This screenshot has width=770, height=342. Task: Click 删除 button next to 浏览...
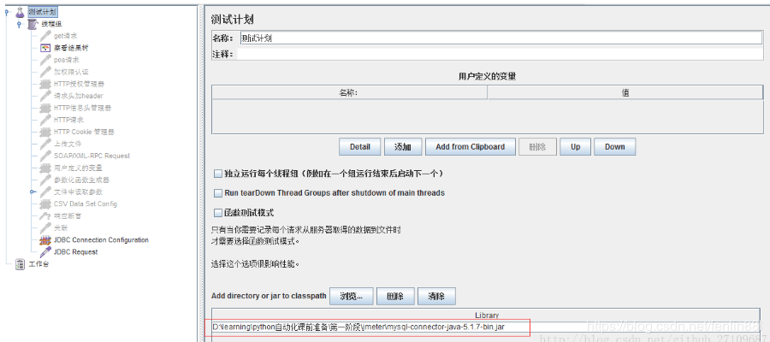click(395, 297)
